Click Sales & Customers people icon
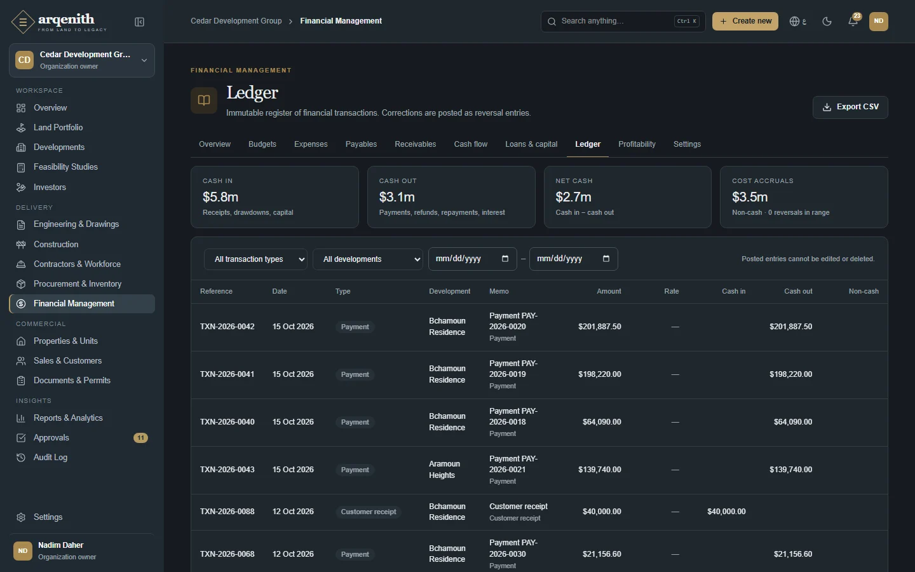This screenshot has height=572, width=915. pyautogui.click(x=21, y=361)
